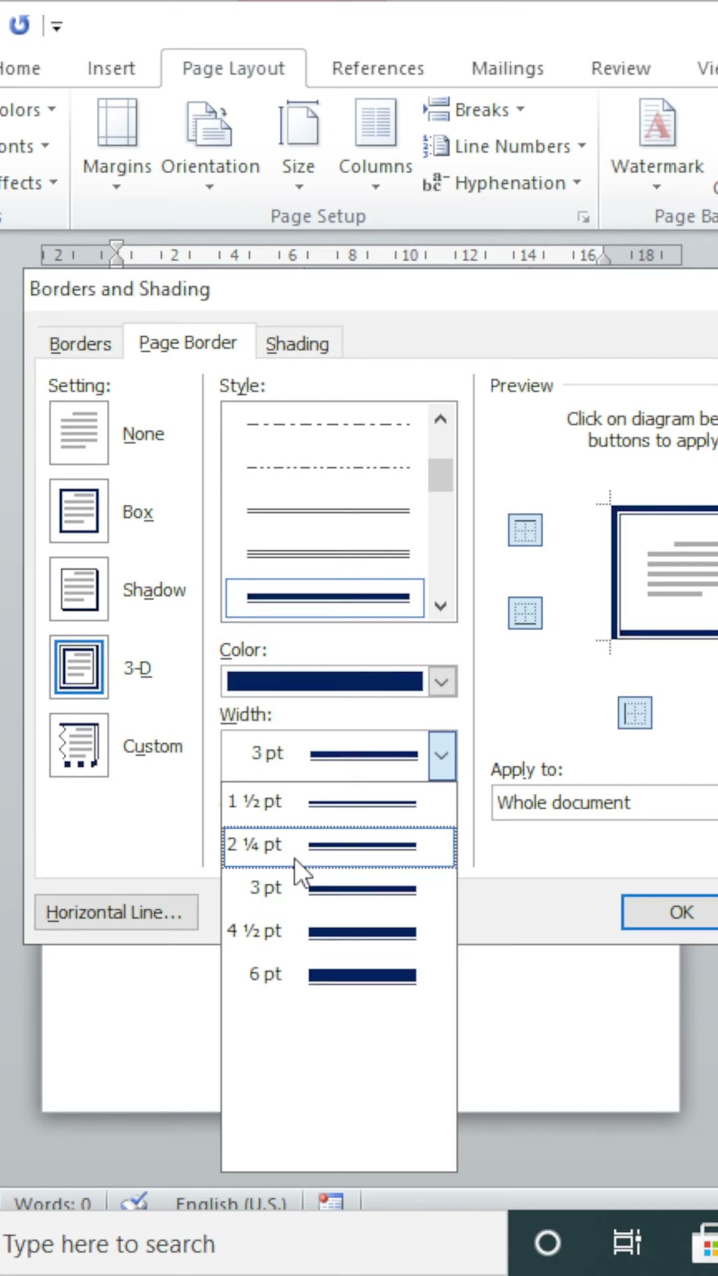Select 4 ½ pt width

coord(339,932)
